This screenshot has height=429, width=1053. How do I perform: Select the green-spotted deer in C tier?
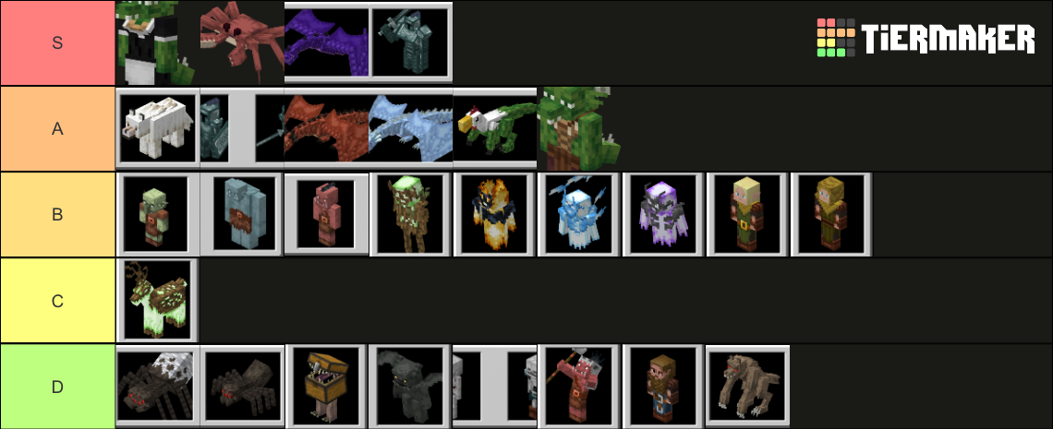158,301
